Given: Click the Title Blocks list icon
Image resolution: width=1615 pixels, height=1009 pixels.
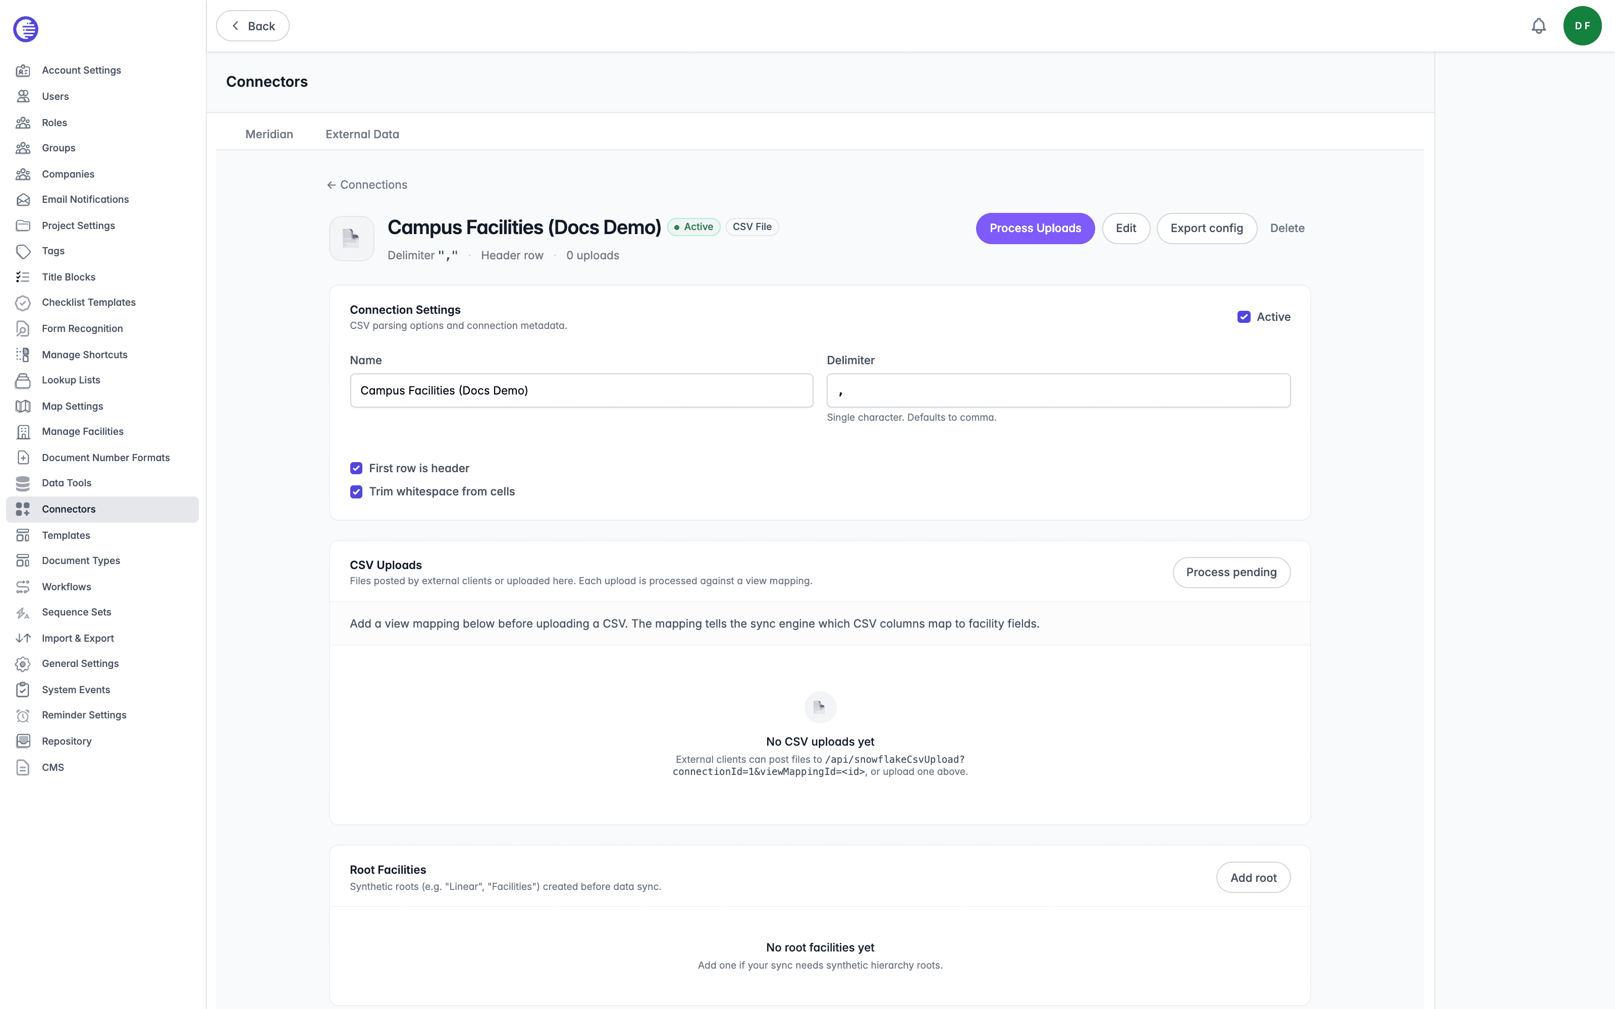Looking at the screenshot, I should click(23, 277).
